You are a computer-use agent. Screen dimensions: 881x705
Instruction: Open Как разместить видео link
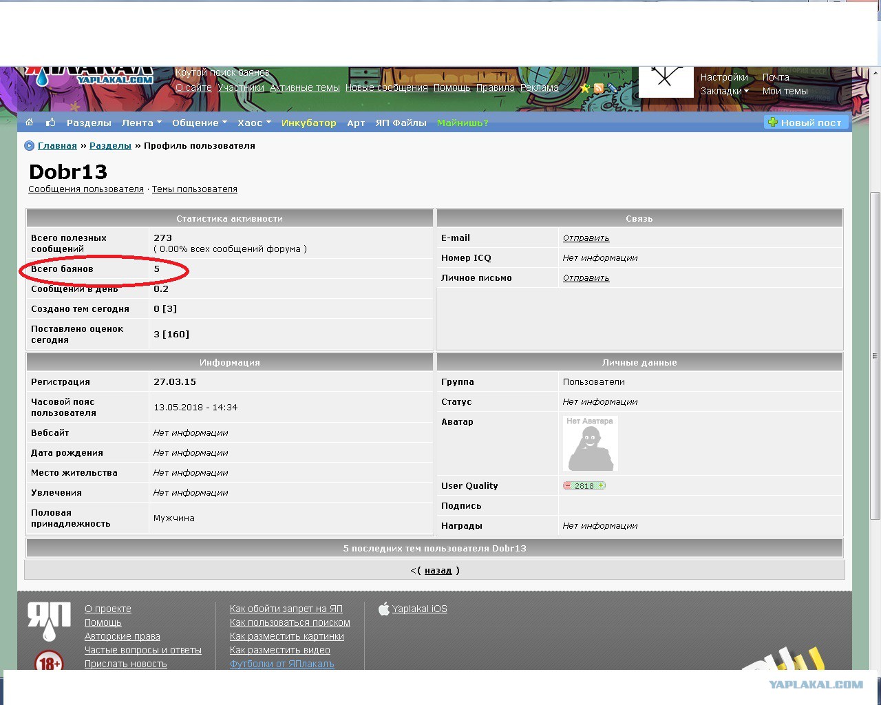280,650
